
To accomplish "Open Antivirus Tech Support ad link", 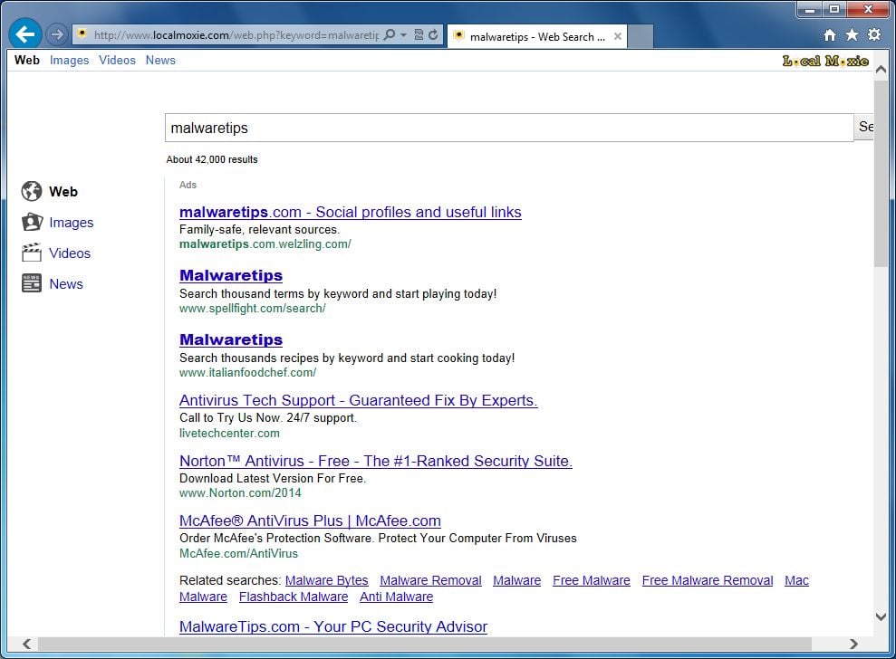I will [358, 400].
